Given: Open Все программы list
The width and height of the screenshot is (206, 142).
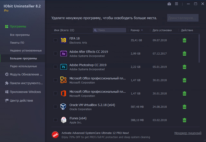Looking at the screenshot, I should 20,35.
